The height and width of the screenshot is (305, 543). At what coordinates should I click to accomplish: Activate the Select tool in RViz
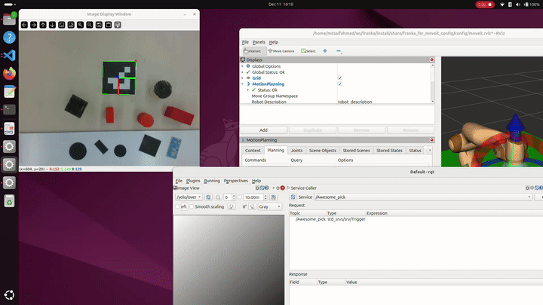pyautogui.click(x=308, y=50)
